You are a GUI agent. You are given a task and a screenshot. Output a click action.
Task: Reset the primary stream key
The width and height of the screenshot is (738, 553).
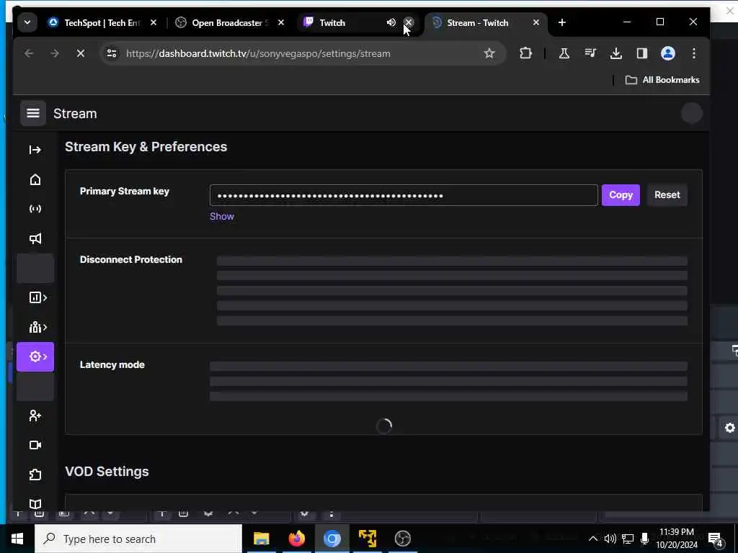[667, 194]
